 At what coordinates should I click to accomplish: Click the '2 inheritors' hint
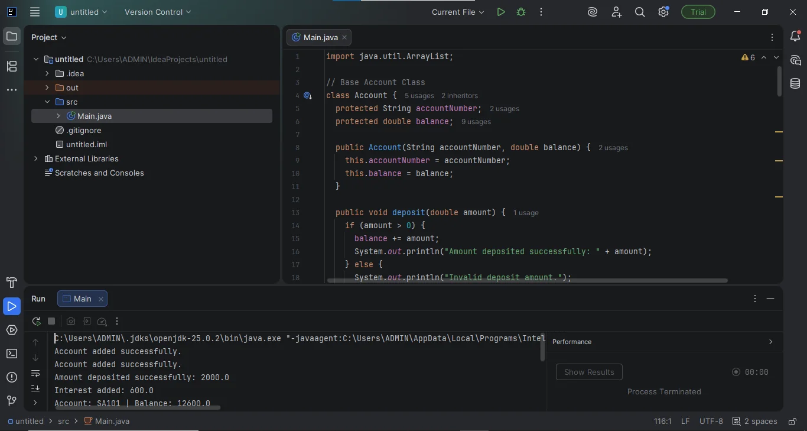coord(460,96)
